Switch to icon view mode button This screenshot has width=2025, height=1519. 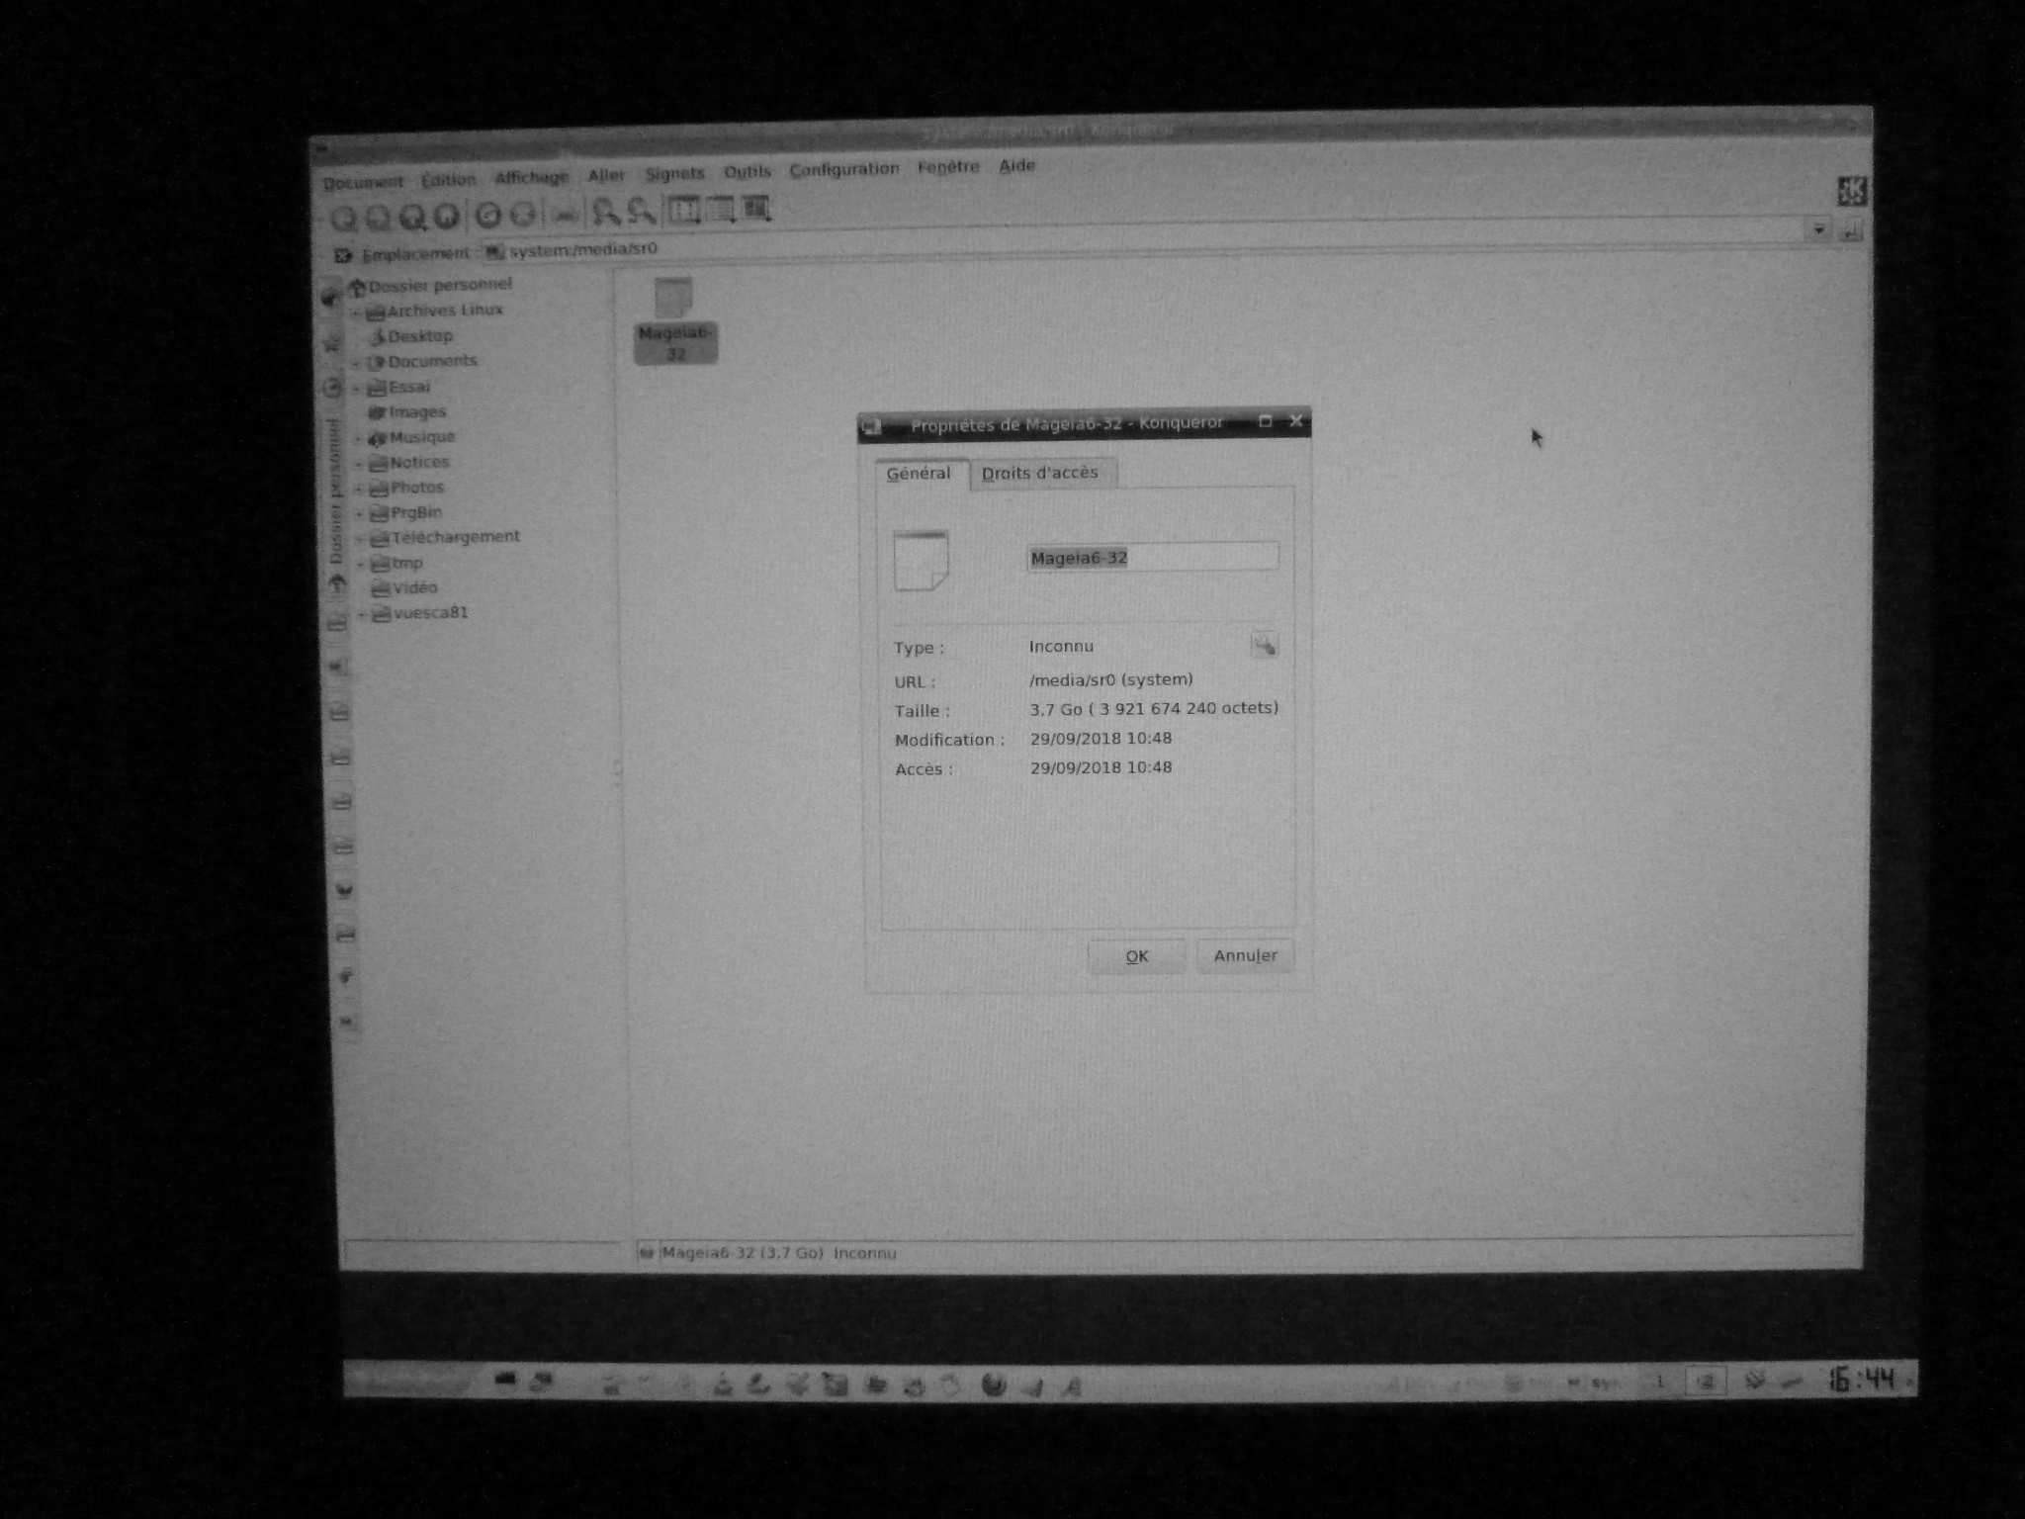click(x=683, y=210)
